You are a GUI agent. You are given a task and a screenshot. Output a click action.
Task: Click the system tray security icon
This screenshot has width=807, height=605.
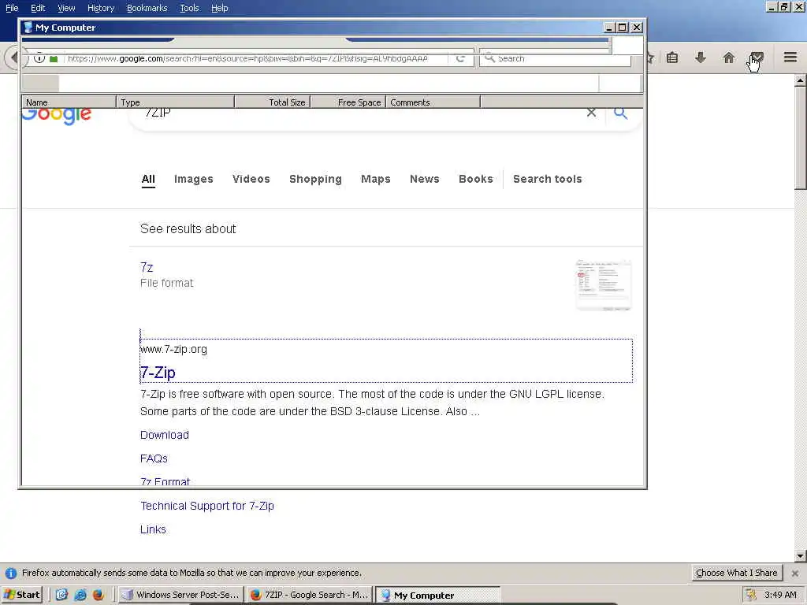751,595
